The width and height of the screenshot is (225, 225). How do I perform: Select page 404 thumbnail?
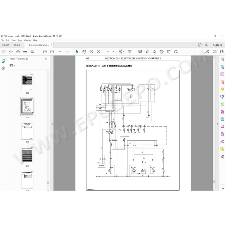point(27,82)
